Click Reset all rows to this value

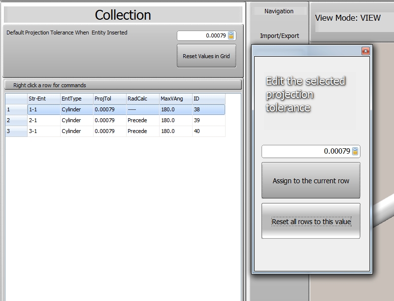311,222
